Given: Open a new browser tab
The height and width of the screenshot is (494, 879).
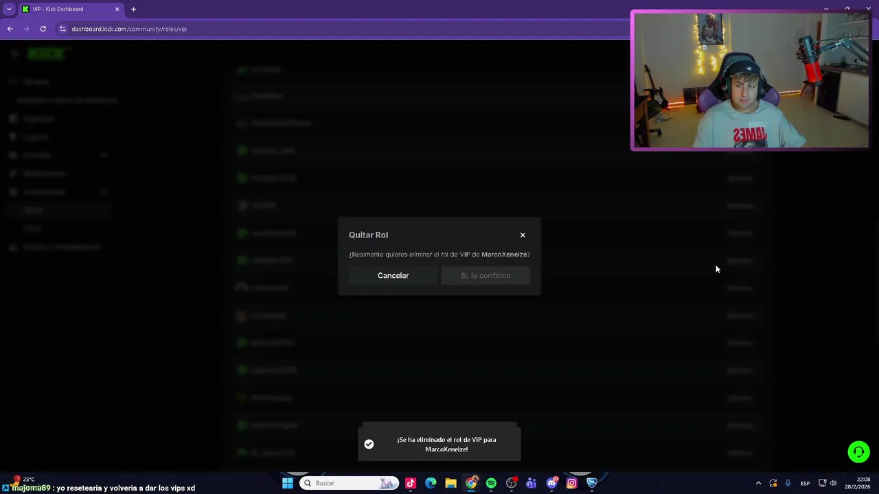Looking at the screenshot, I should pyautogui.click(x=133, y=9).
